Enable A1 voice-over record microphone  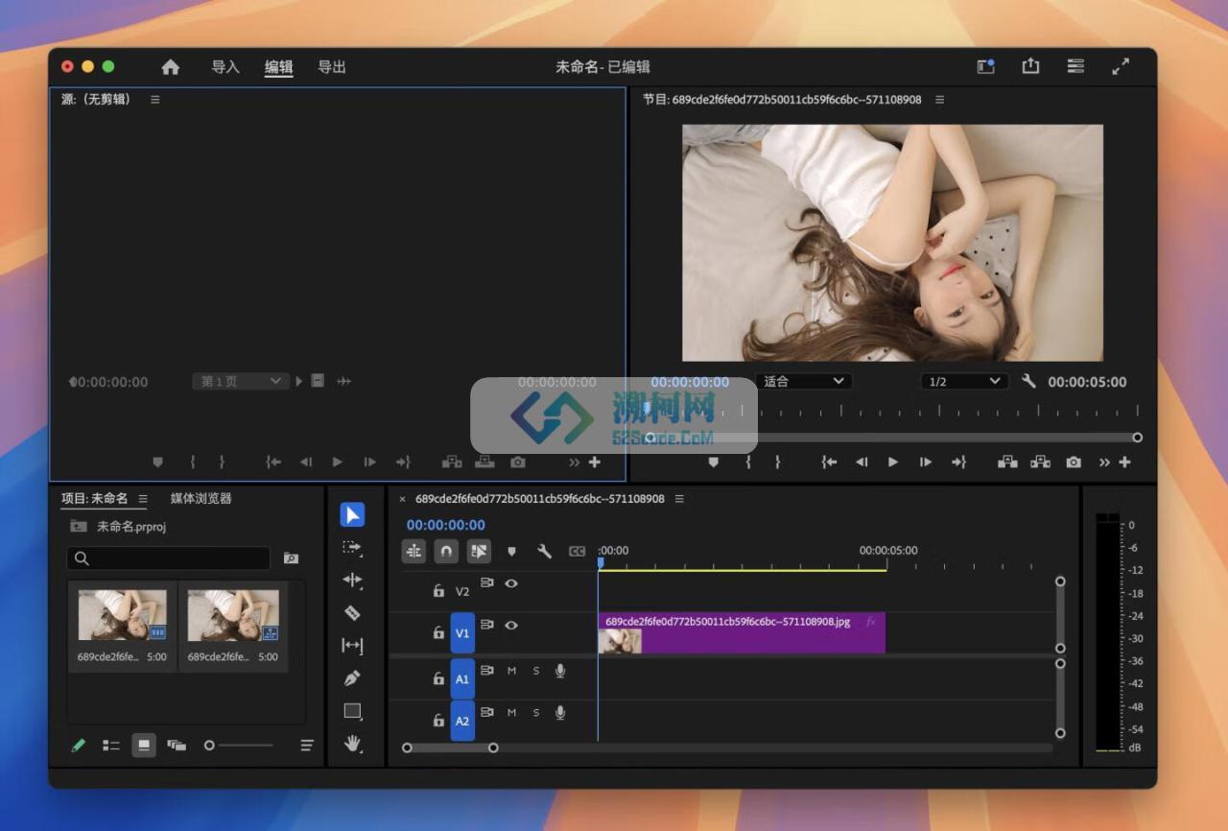tap(560, 671)
